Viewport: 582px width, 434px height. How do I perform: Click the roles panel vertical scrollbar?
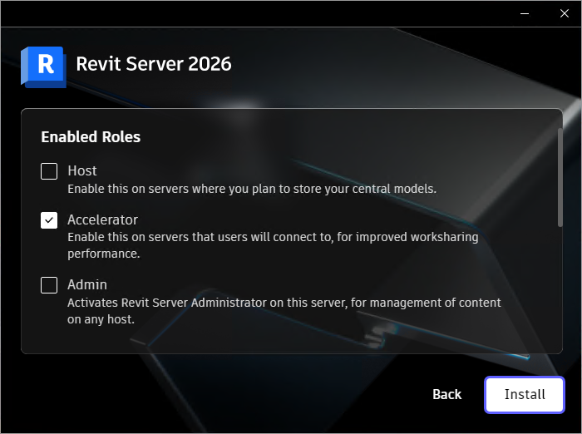[x=560, y=177]
